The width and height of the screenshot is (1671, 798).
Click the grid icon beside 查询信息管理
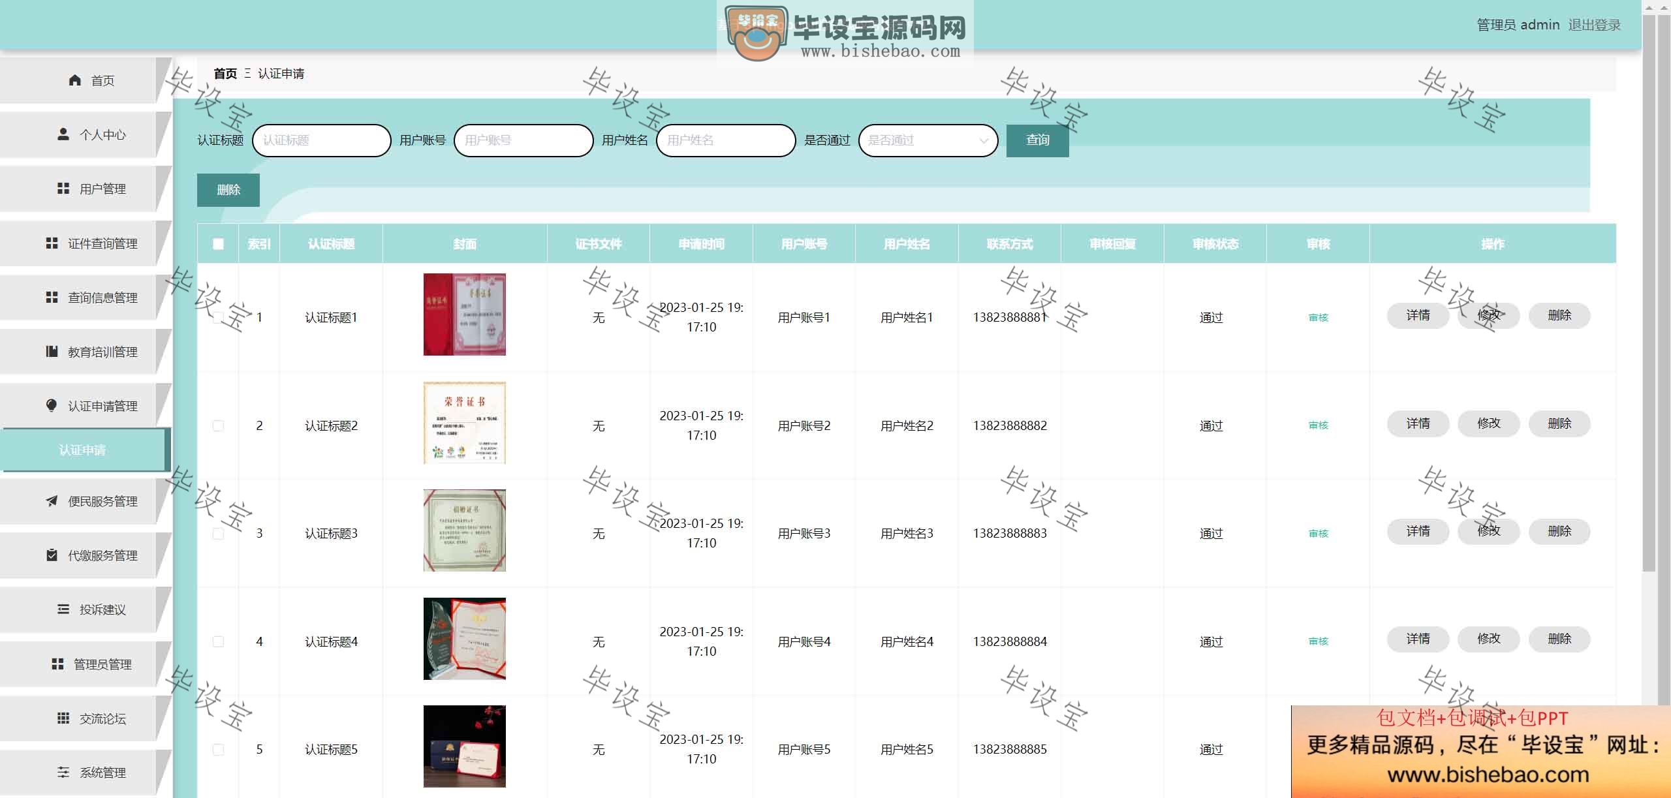point(52,297)
